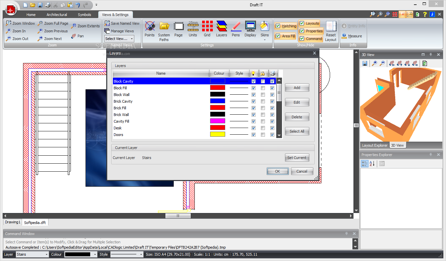Screen dimensions: 446x261
Task: Click the Measure tool
Action: pos(352,36)
